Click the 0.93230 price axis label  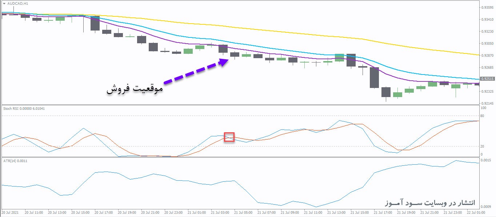click(487, 31)
